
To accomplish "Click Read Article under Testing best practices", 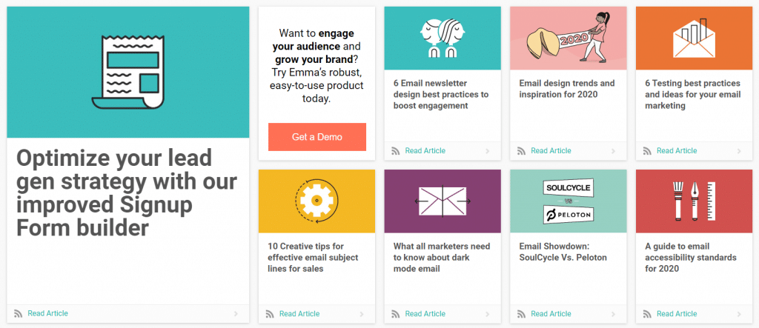I will click(x=676, y=151).
